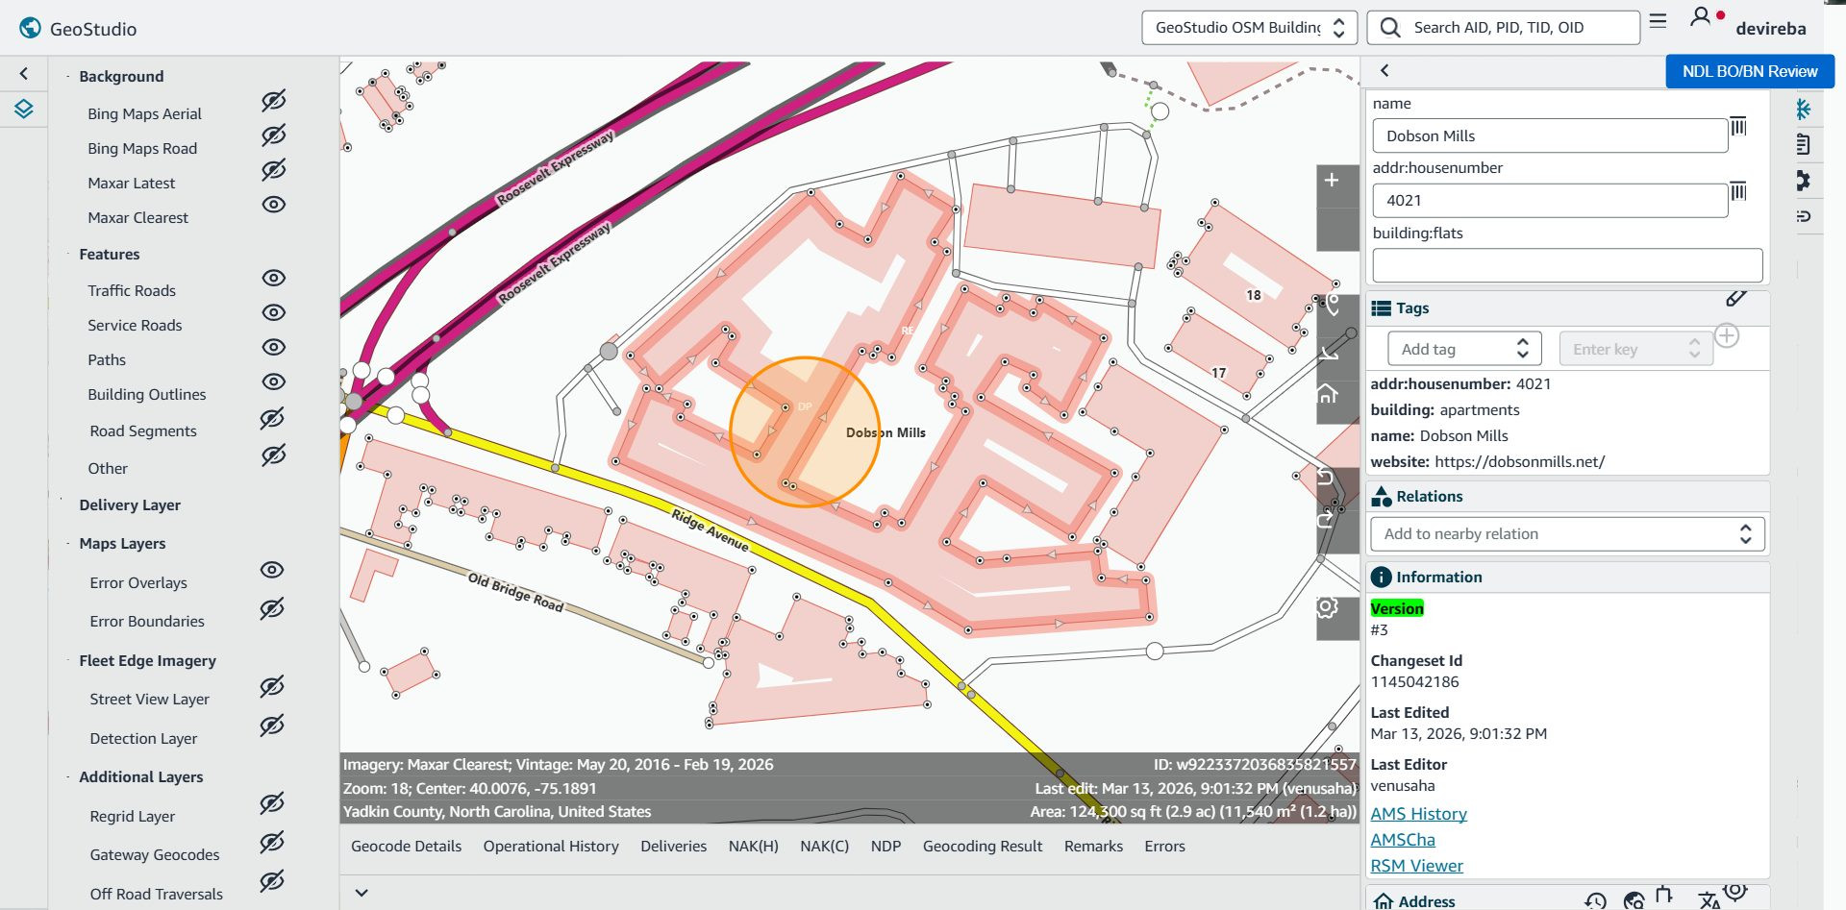The width and height of the screenshot is (1846, 910).
Task: Click the house icon on map toolbar
Action: click(x=1328, y=393)
